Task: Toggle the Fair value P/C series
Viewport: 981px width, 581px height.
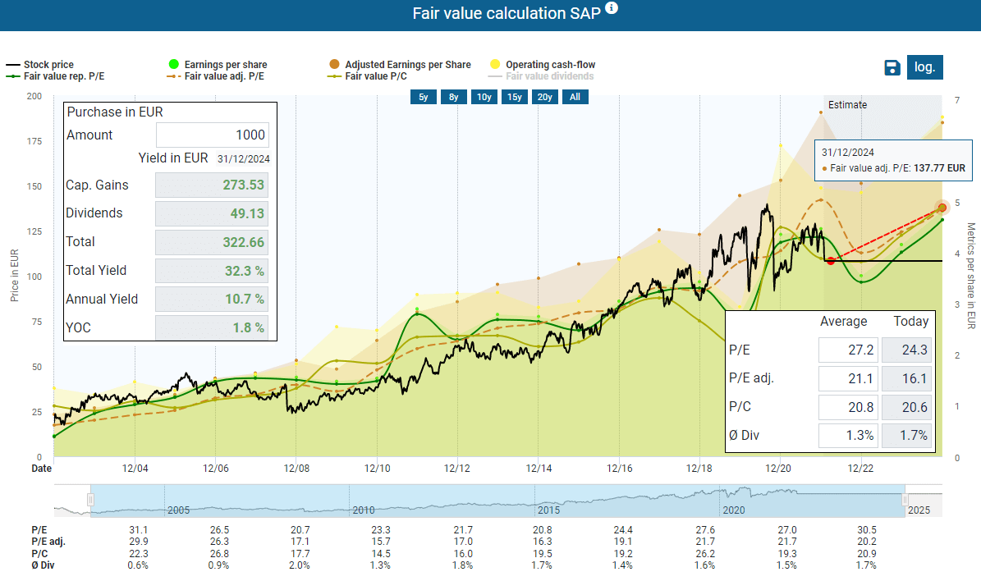Action: (367, 76)
